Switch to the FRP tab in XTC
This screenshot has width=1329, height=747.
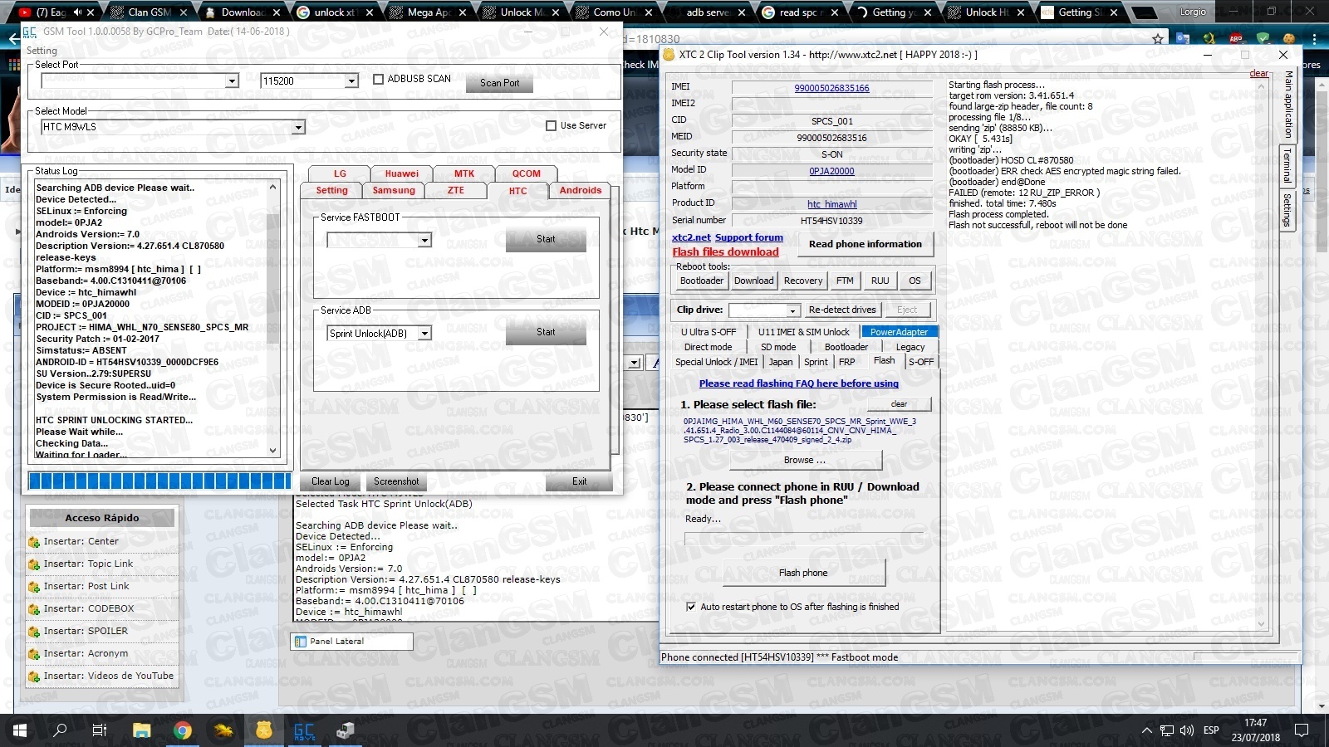[x=846, y=362]
